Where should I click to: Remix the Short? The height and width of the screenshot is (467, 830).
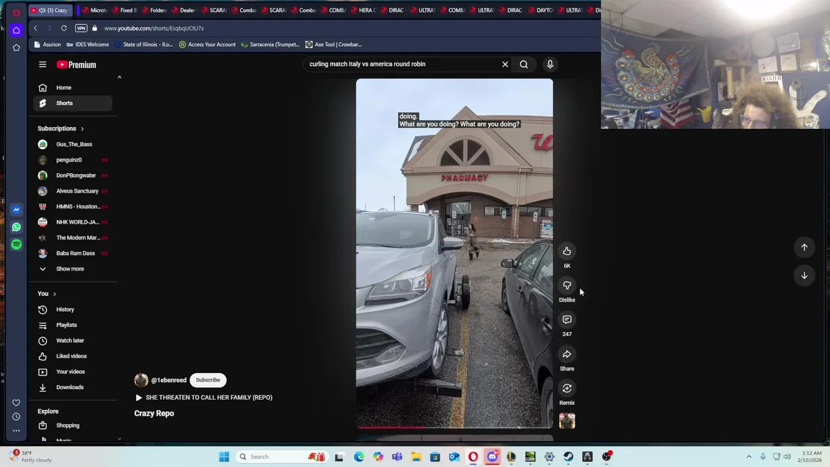coord(567,389)
